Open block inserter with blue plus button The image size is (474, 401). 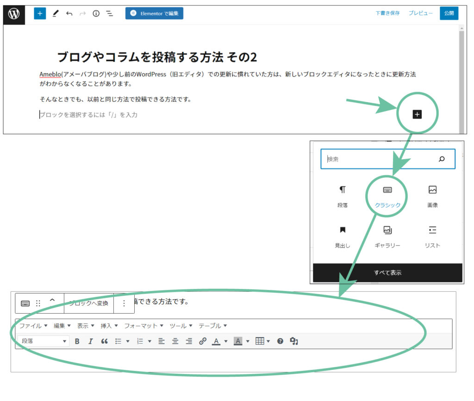[40, 13]
